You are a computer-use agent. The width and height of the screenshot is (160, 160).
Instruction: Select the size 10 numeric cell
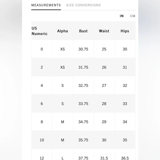click(x=42, y=140)
